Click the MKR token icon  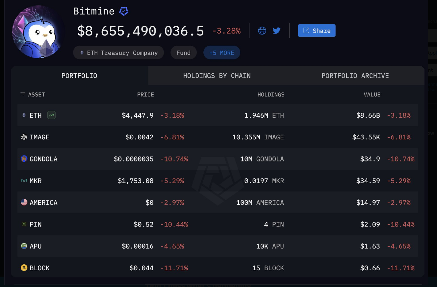point(24,181)
